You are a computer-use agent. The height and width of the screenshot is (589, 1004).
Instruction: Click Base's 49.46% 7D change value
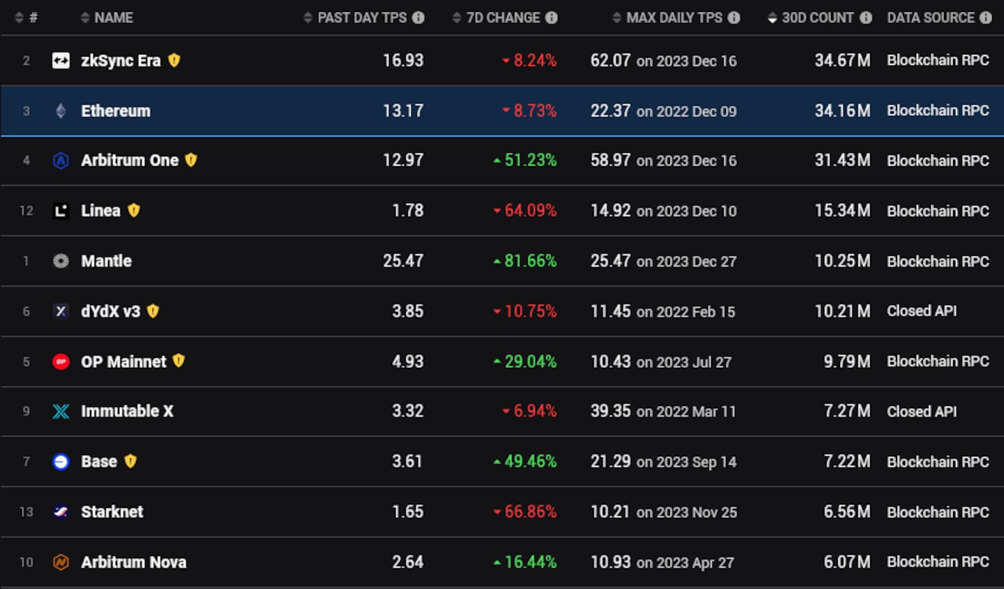(x=524, y=462)
